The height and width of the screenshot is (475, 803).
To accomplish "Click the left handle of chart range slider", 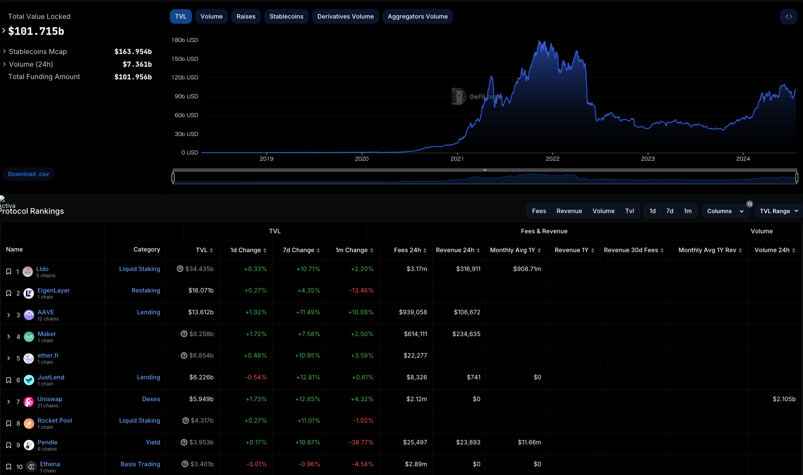I will click(173, 177).
